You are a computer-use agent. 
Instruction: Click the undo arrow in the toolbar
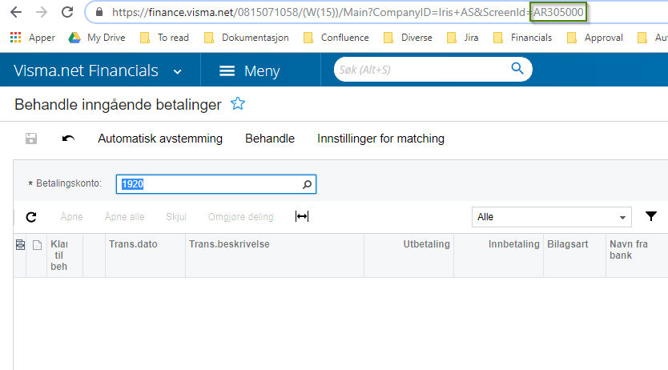(69, 139)
